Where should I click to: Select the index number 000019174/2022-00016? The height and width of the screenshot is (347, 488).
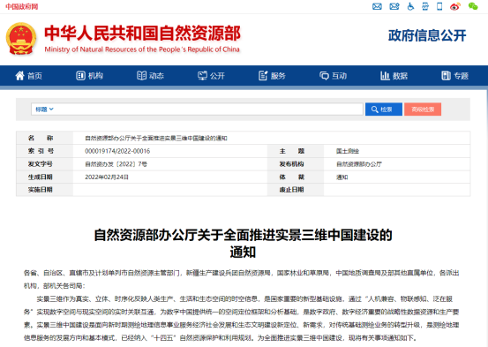click(117, 151)
